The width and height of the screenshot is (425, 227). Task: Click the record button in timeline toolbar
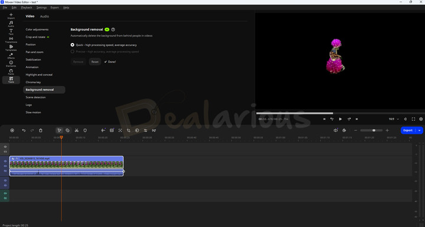(12, 130)
